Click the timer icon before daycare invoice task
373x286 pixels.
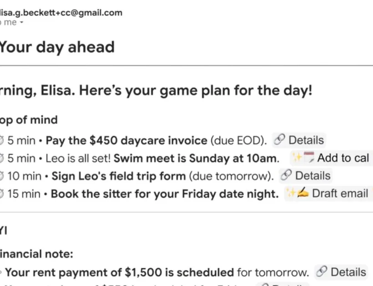tap(1, 141)
